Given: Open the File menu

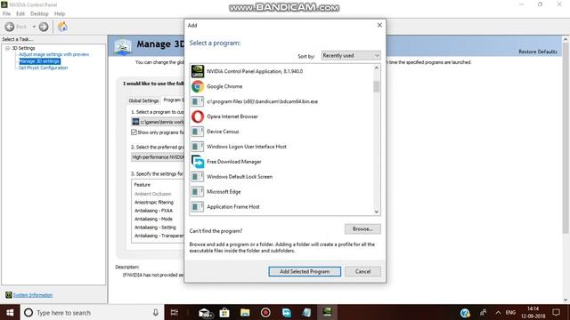Looking at the screenshot, I should pos(6,14).
